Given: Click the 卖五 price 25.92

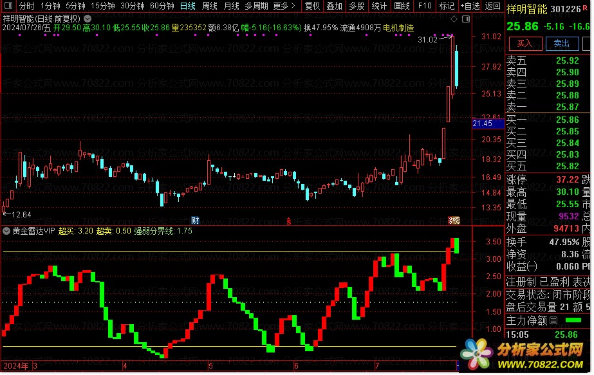Looking at the screenshot, I should (567, 60).
